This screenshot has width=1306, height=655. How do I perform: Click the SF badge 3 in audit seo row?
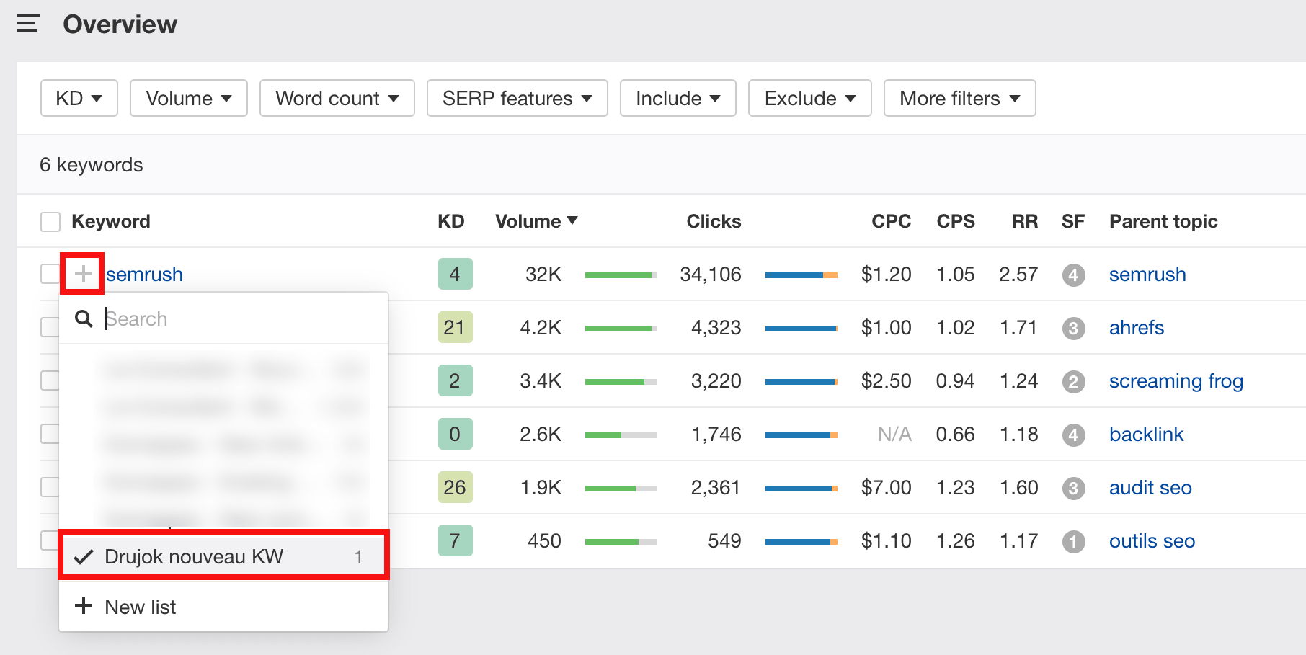1073,488
